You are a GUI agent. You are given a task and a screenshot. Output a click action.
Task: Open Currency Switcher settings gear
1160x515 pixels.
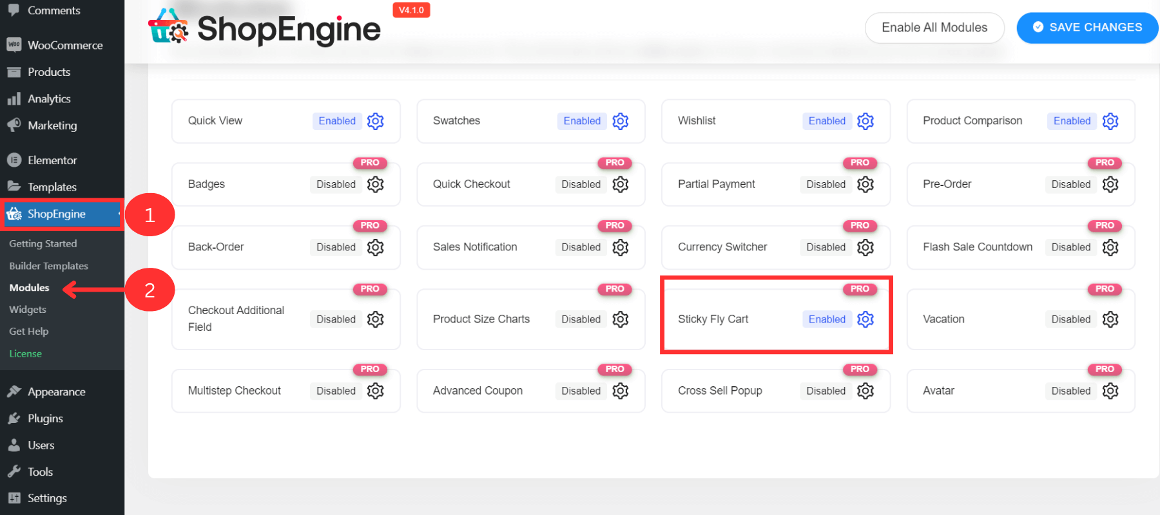pos(865,247)
